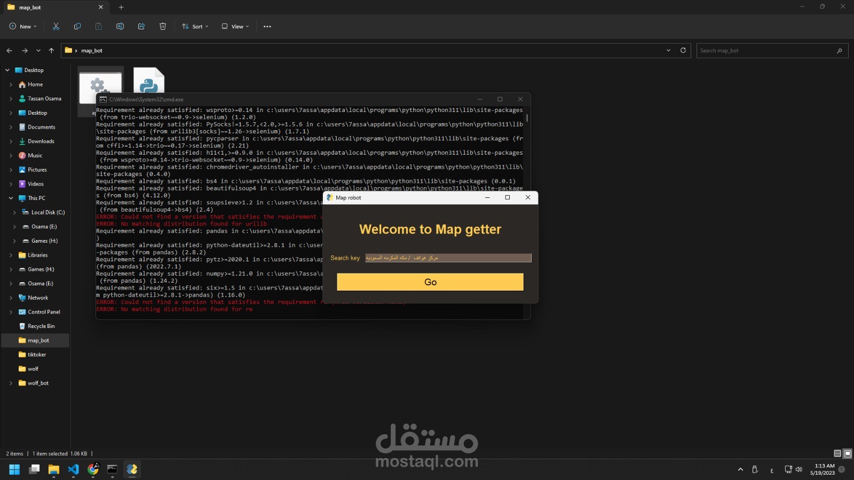Open the View dropdown menu

tap(235, 26)
